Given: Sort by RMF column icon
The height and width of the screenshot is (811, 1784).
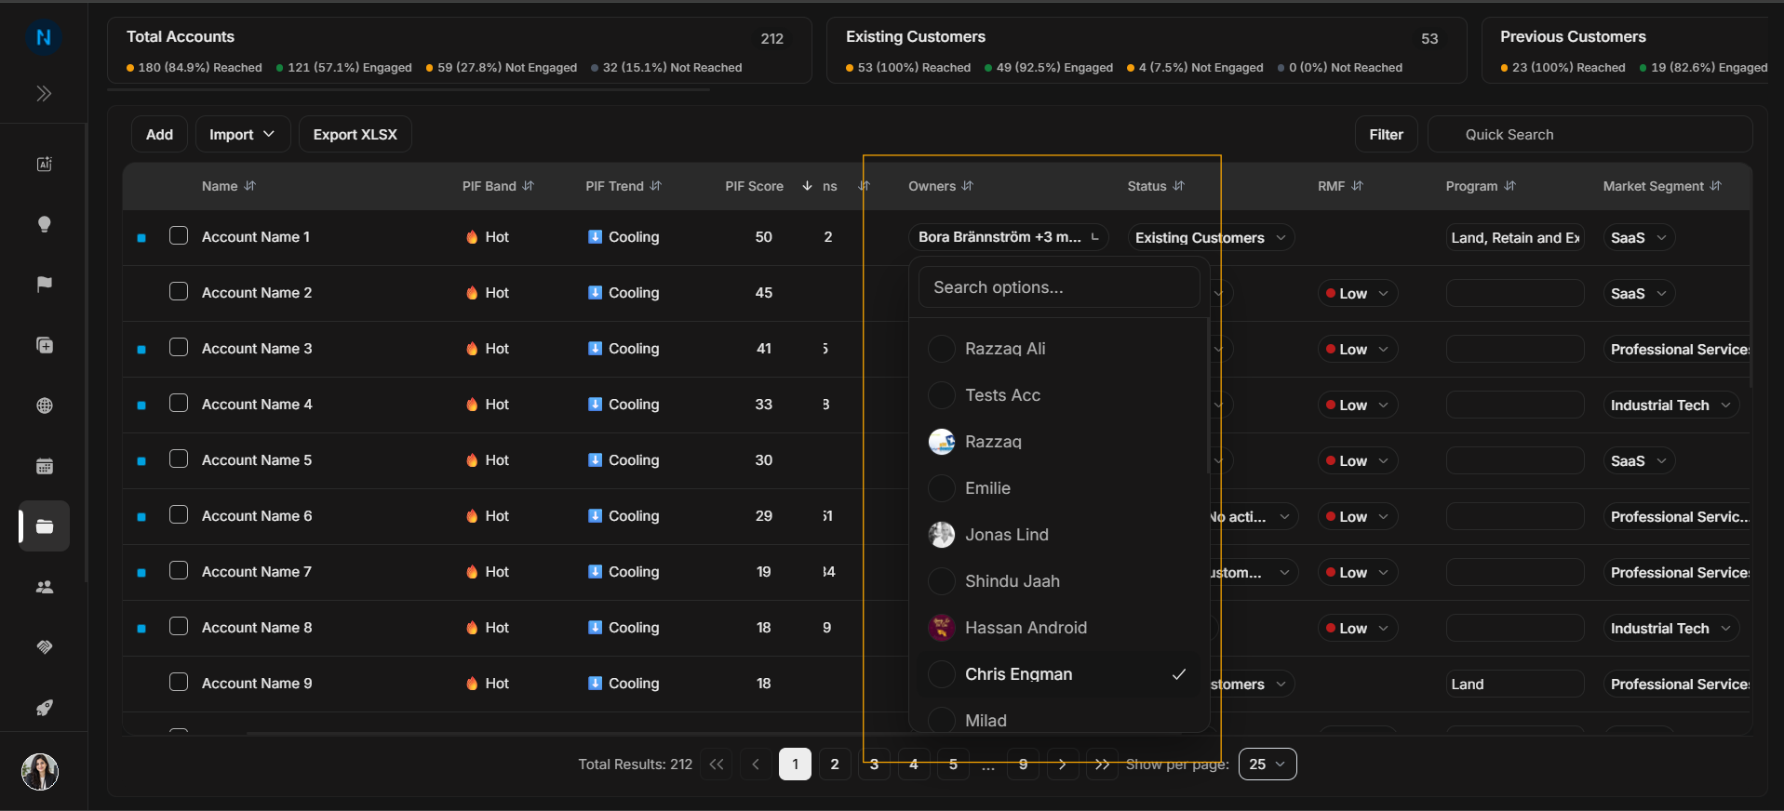Looking at the screenshot, I should tap(1358, 186).
